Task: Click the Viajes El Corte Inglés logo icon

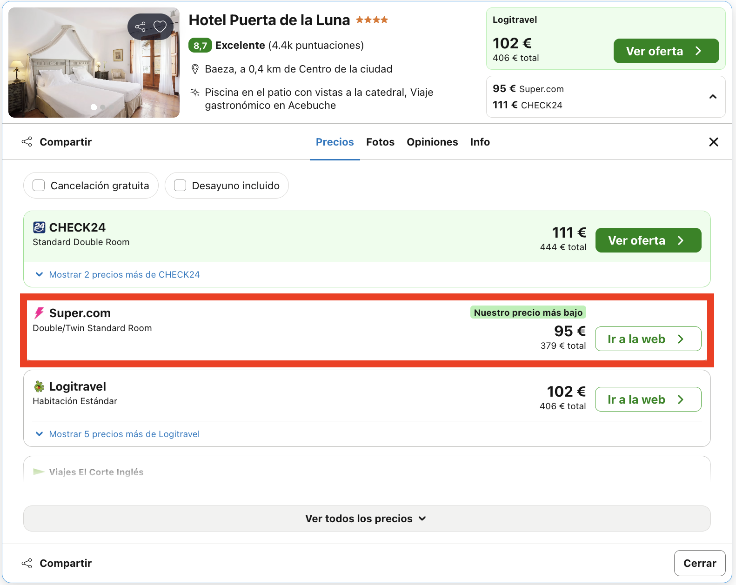Action: pyautogui.click(x=39, y=472)
